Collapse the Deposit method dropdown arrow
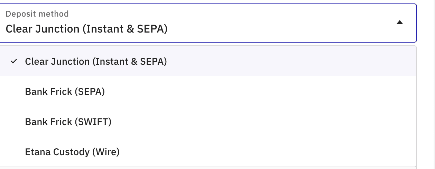This screenshot has height=169, width=435. coord(400,23)
